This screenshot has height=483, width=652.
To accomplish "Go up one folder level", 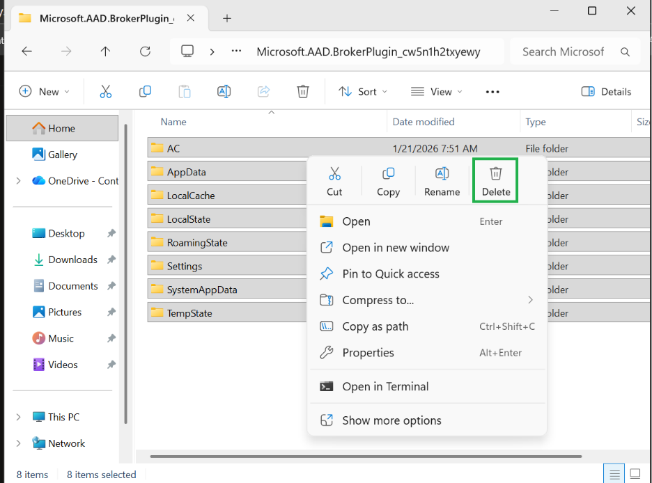I will [105, 52].
